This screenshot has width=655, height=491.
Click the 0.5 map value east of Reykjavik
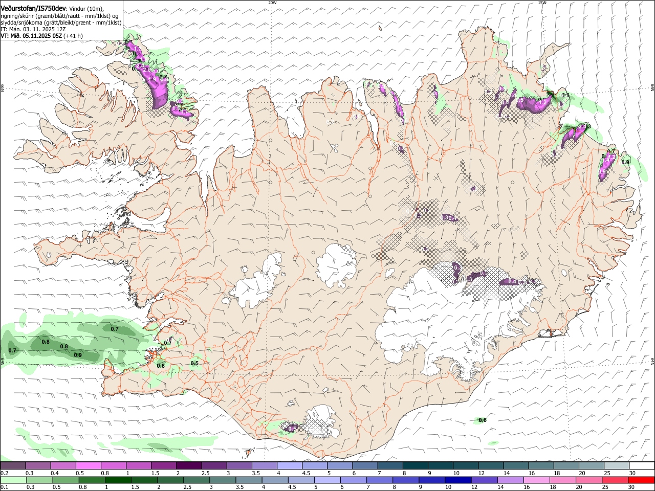click(194, 363)
